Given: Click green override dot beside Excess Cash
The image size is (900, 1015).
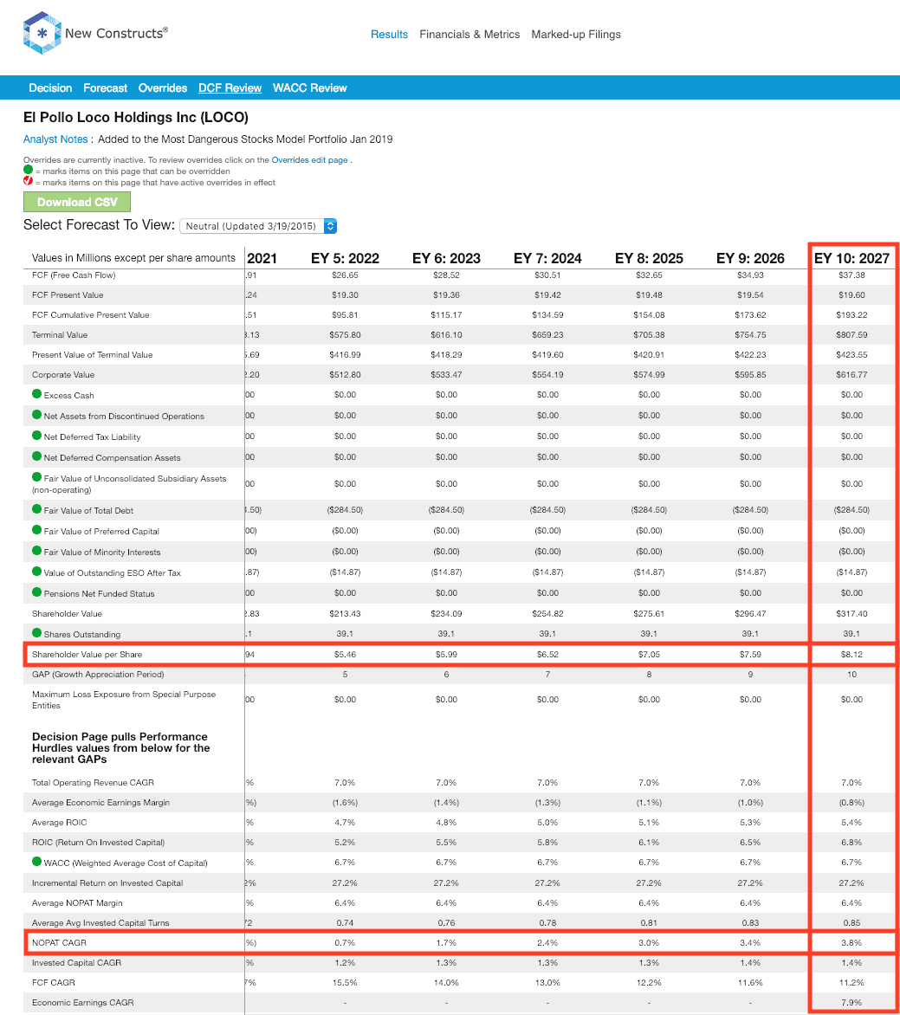Looking at the screenshot, I should 37,393.
